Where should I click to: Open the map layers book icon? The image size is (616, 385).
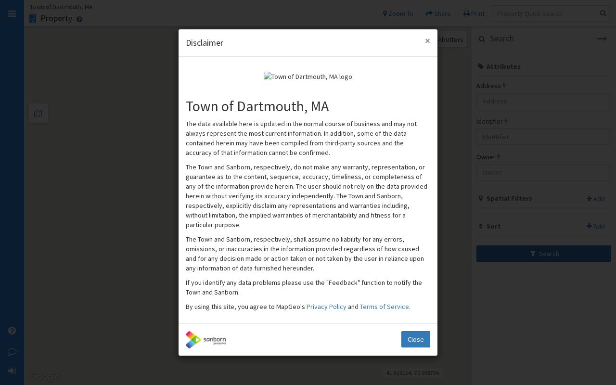pos(38,114)
